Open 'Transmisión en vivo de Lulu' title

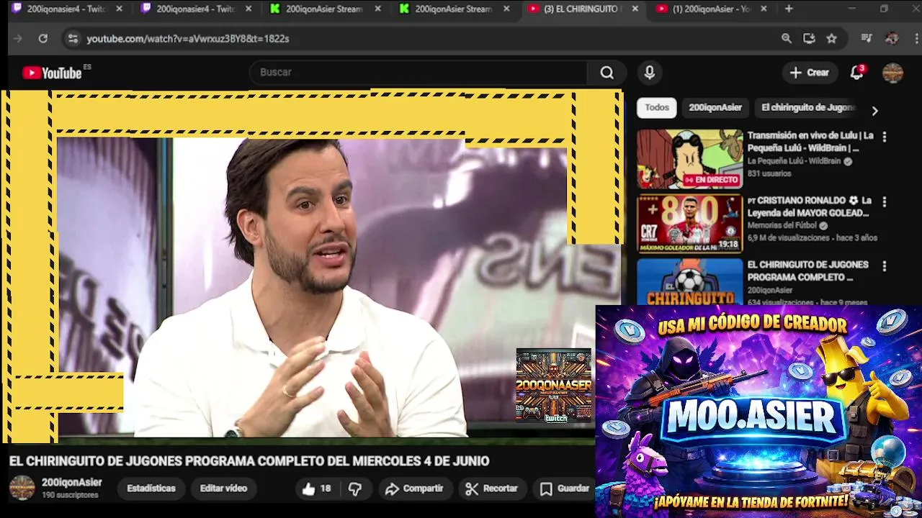point(810,142)
